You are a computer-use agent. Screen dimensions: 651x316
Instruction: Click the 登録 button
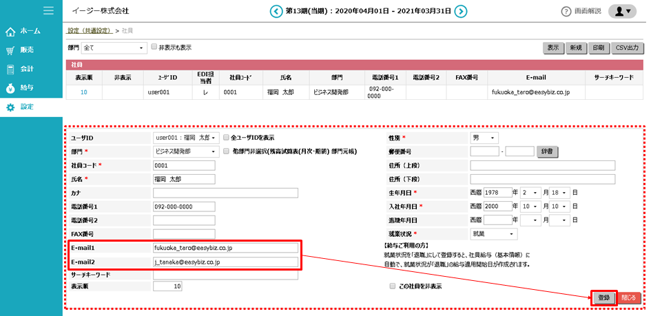[x=603, y=297]
